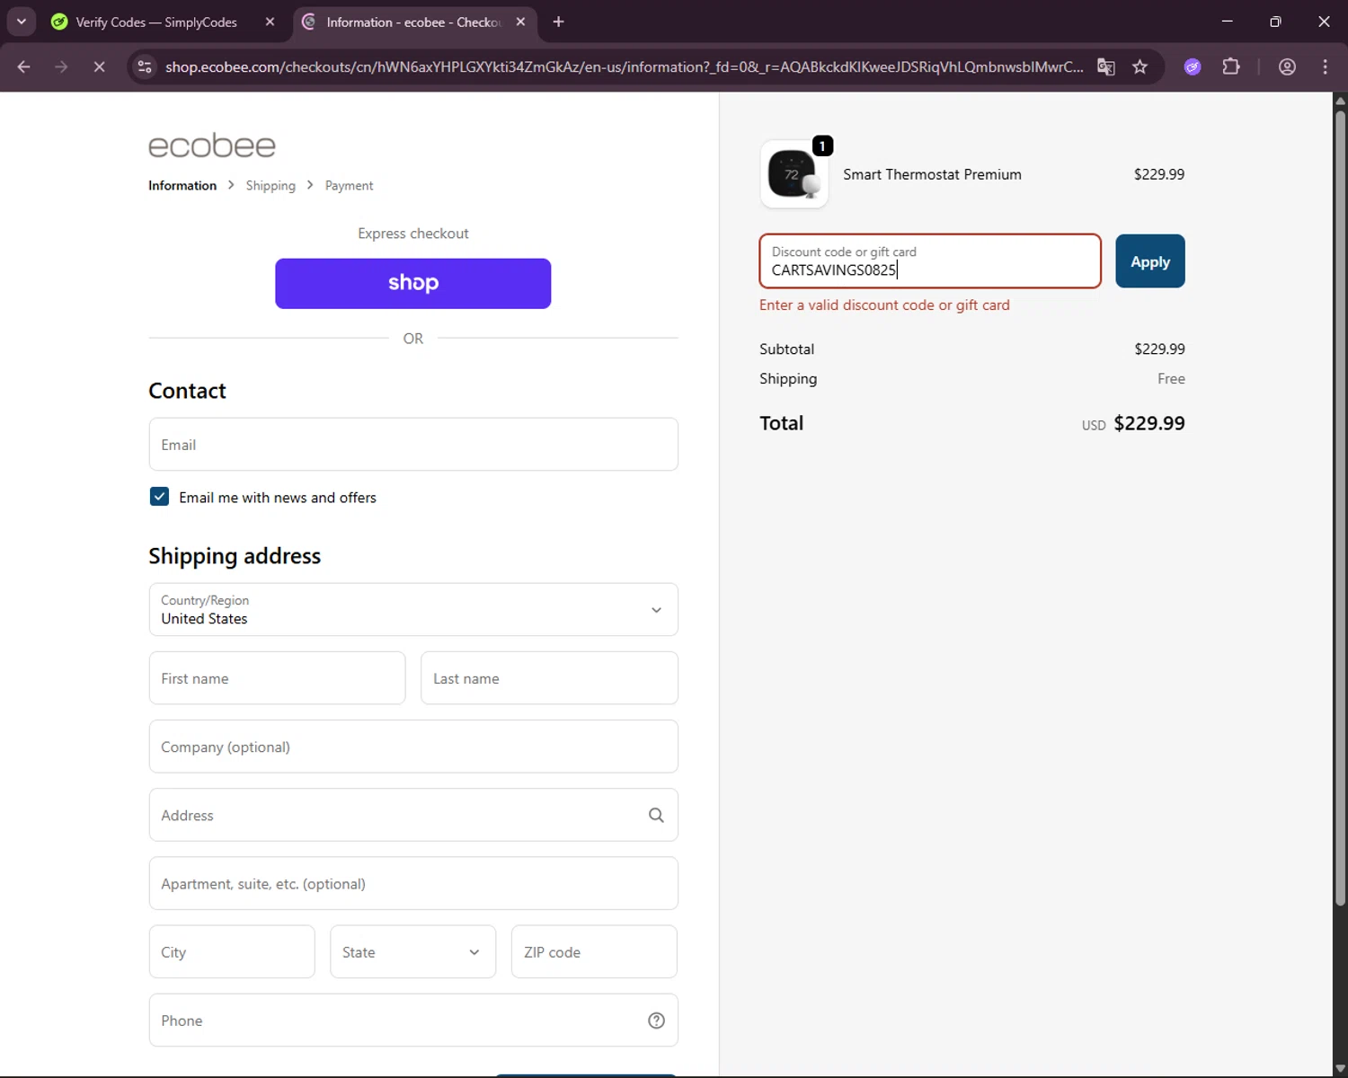Click the scrollbar down arrow

click(1340, 1069)
